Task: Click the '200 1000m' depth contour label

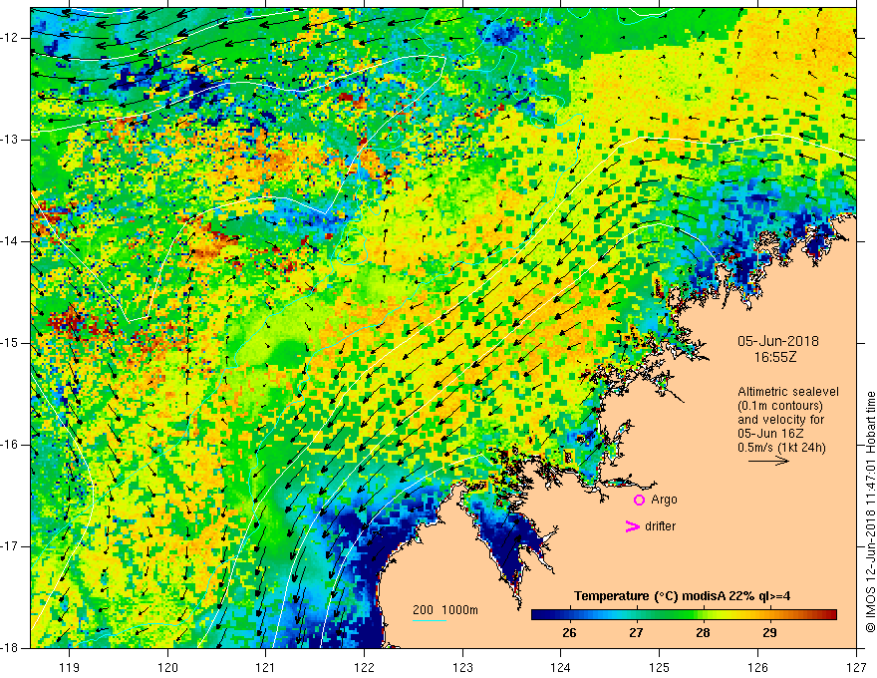Action: [x=445, y=610]
